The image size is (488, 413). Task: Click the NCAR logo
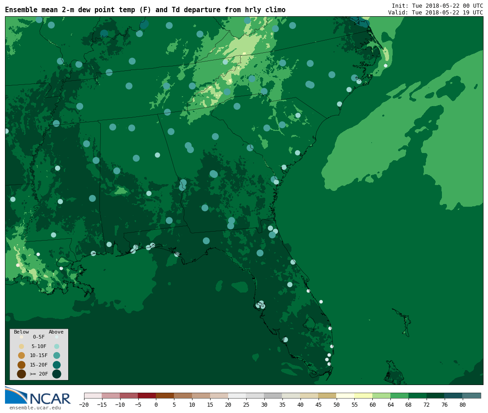(38, 395)
